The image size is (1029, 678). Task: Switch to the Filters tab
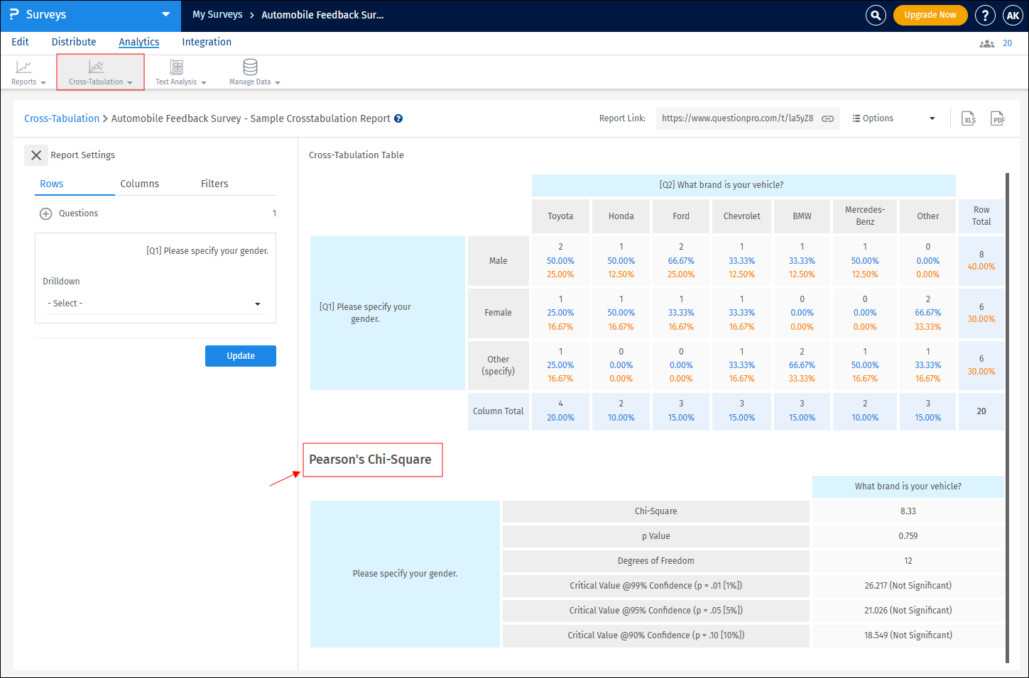click(x=214, y=184)
